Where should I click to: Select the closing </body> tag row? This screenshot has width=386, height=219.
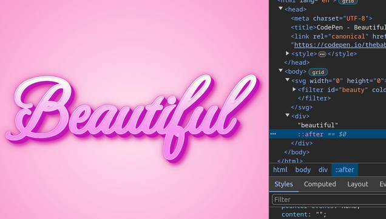click(x=297, y=152)
